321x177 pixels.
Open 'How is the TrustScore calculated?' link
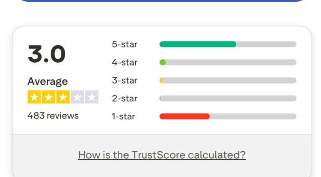tap(162, 155)
